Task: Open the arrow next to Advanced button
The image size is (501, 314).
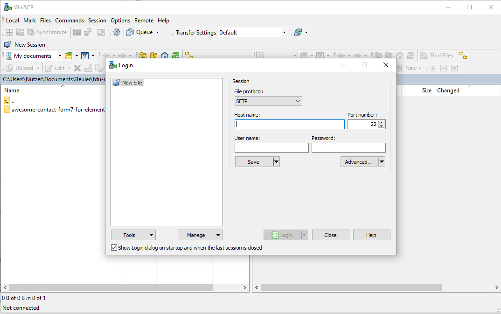Action: click(382, 162)
